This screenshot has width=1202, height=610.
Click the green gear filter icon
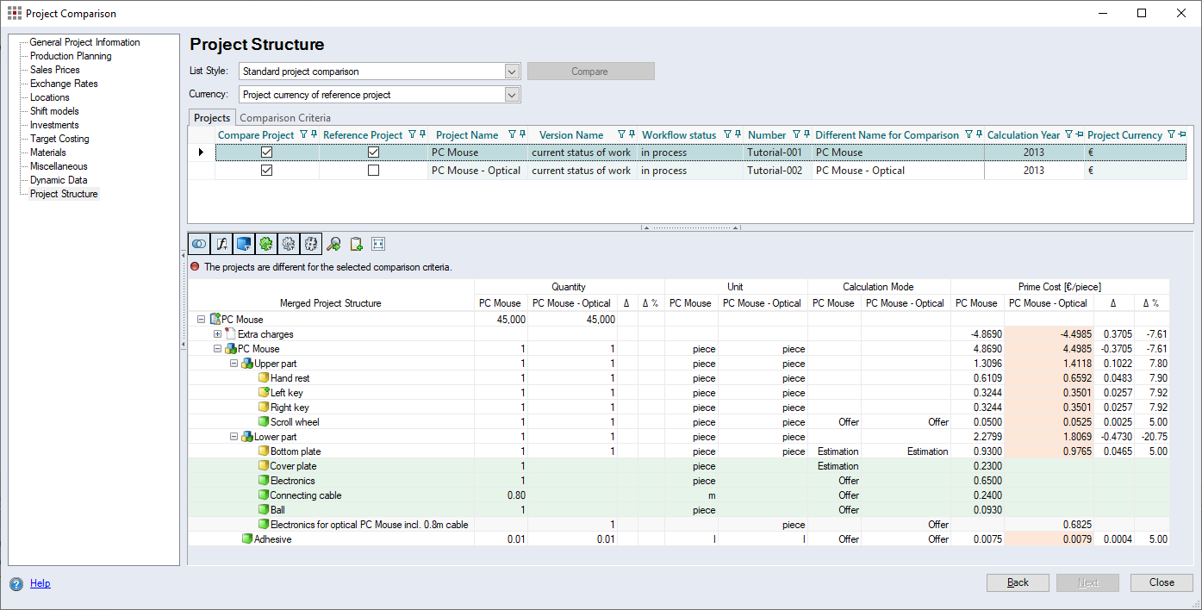pyautogui.click(x=266, y=245)
